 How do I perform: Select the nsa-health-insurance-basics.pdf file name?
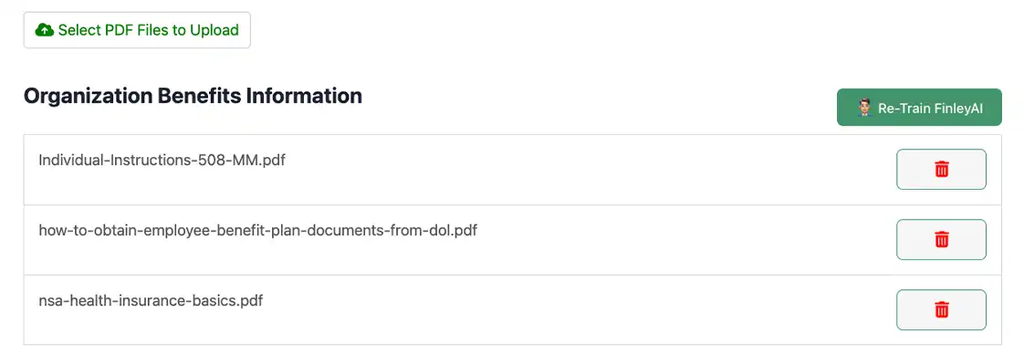tap(151, 301)
